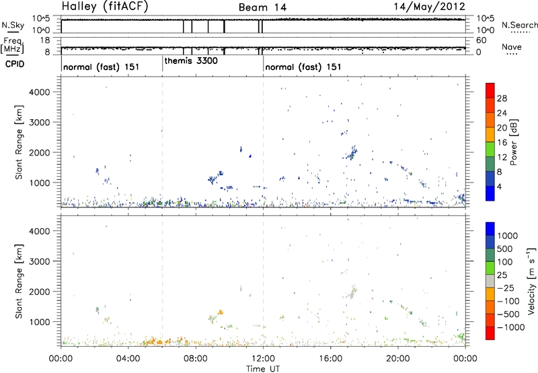Click the '-1000' label on Velocity colorbar
The height and width of the screenshot is (373, 538).
pos(511,327)
